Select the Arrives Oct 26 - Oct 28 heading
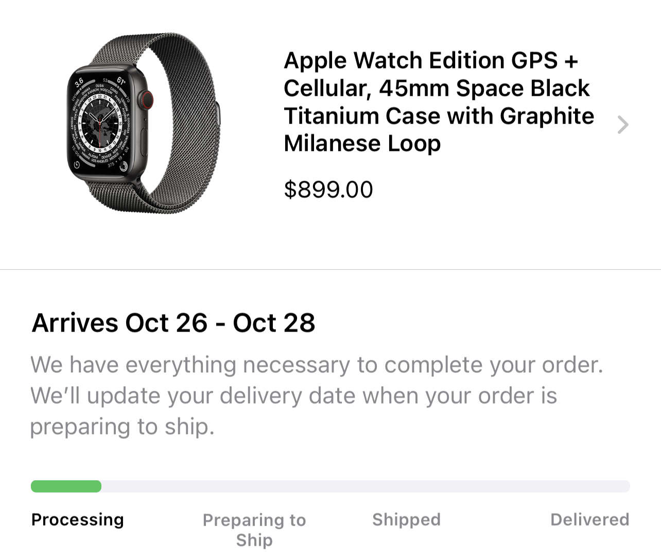The width and height of the screenshot is (661, 557). (x=173, y=323)
